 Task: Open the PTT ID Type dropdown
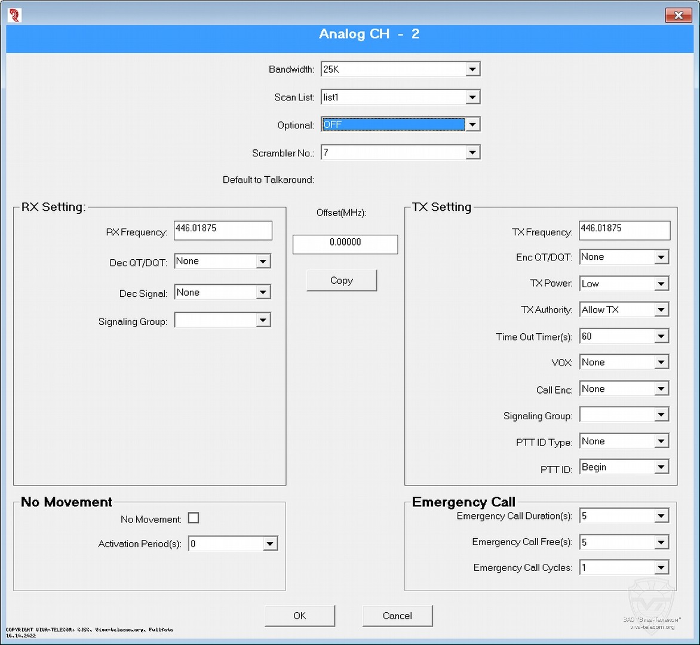(661, 441)
